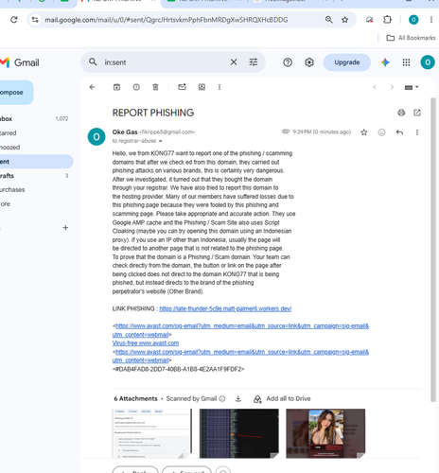The height and width of the screenshot is (473, 439).
Task: Open the All Bookmarks folder
Action: point(411,38)
